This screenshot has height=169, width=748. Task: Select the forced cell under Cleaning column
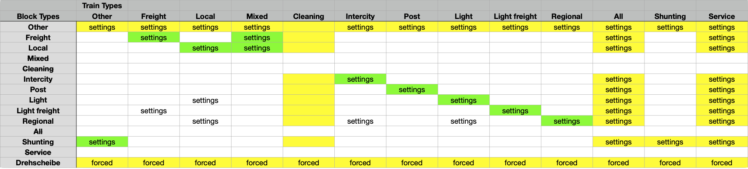(308, 163)
